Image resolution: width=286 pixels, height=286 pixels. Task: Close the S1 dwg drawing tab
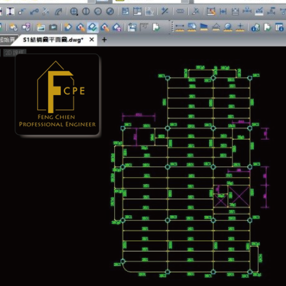click(92, 39)
